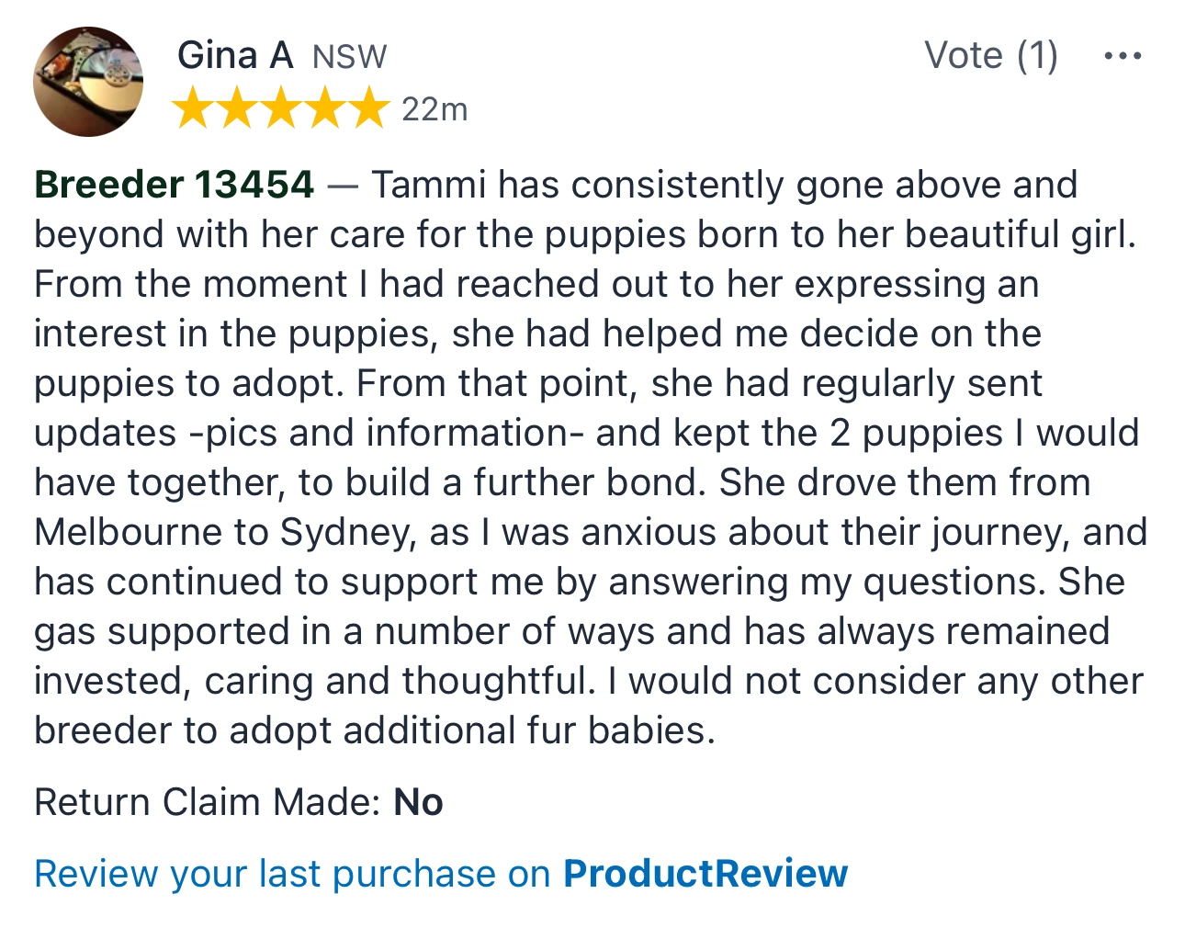Open the Breeder 13454 listing link
The image size is (1185, 939).
point(175,185)
